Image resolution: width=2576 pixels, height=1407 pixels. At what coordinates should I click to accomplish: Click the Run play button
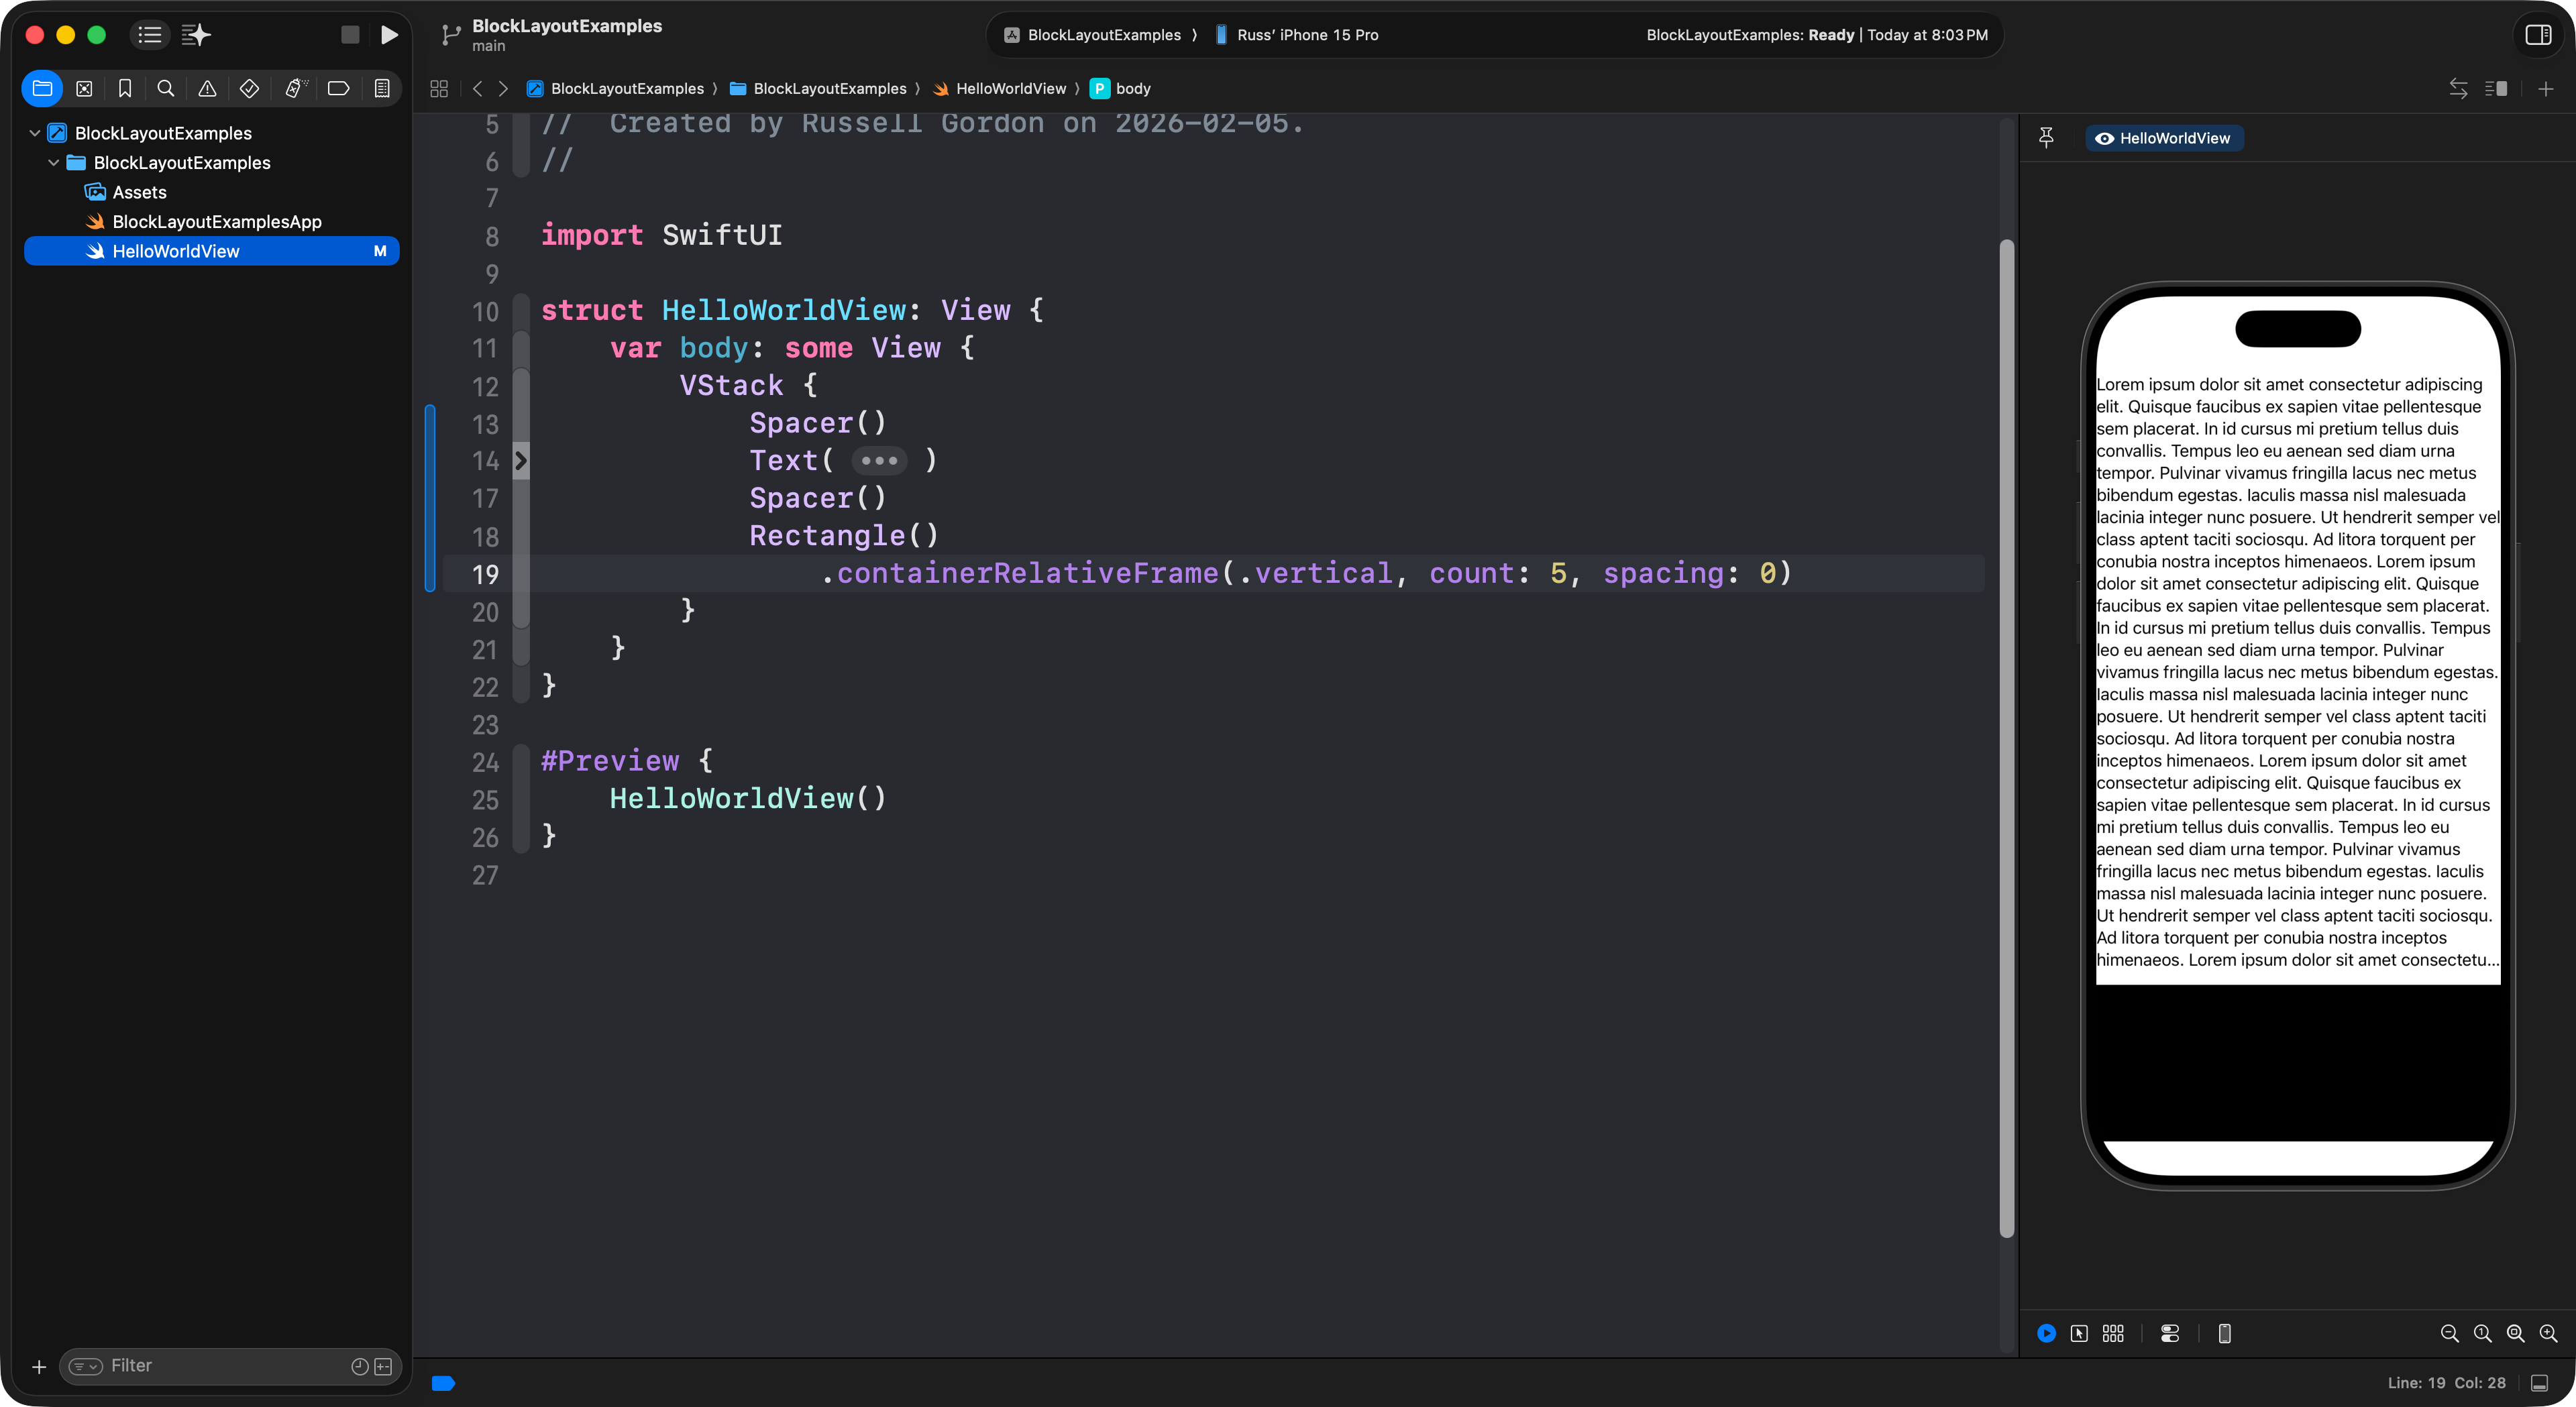pyautogui.click(x=389, y=35)
